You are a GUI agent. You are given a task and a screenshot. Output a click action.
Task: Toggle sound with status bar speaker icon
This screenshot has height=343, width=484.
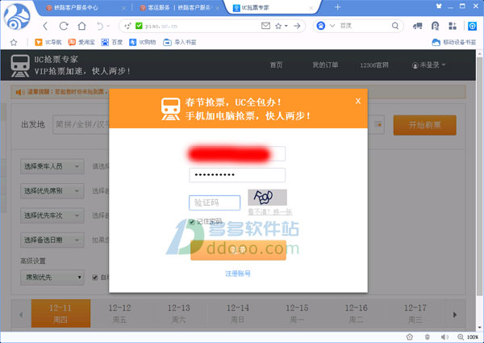click(x=444, y=337)
